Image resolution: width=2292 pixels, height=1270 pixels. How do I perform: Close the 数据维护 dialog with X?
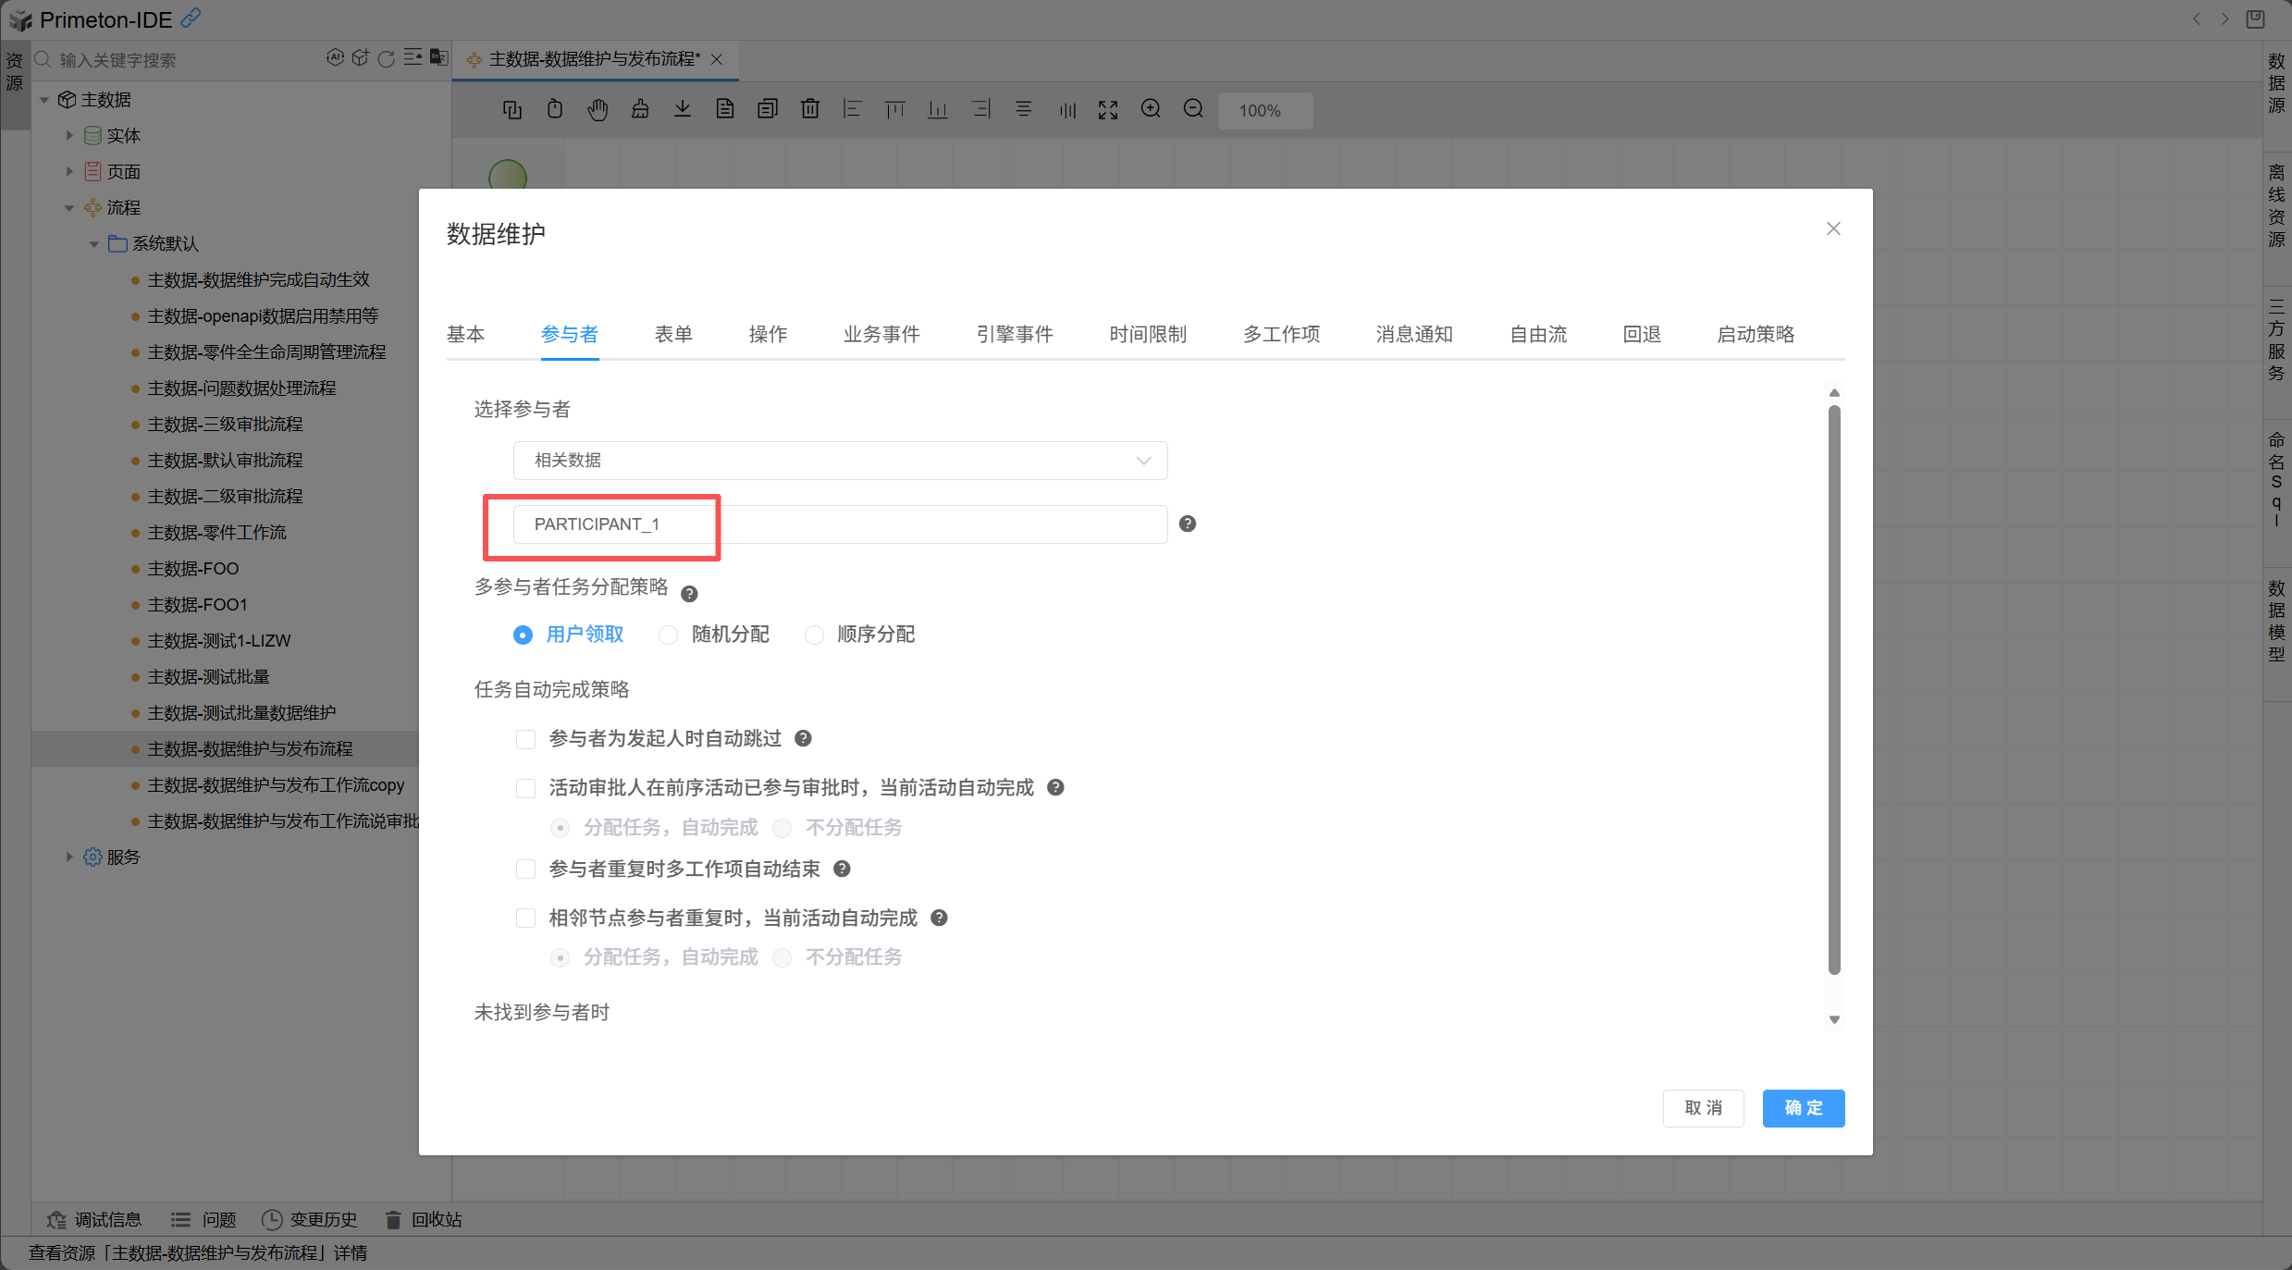click(1833, 228)
